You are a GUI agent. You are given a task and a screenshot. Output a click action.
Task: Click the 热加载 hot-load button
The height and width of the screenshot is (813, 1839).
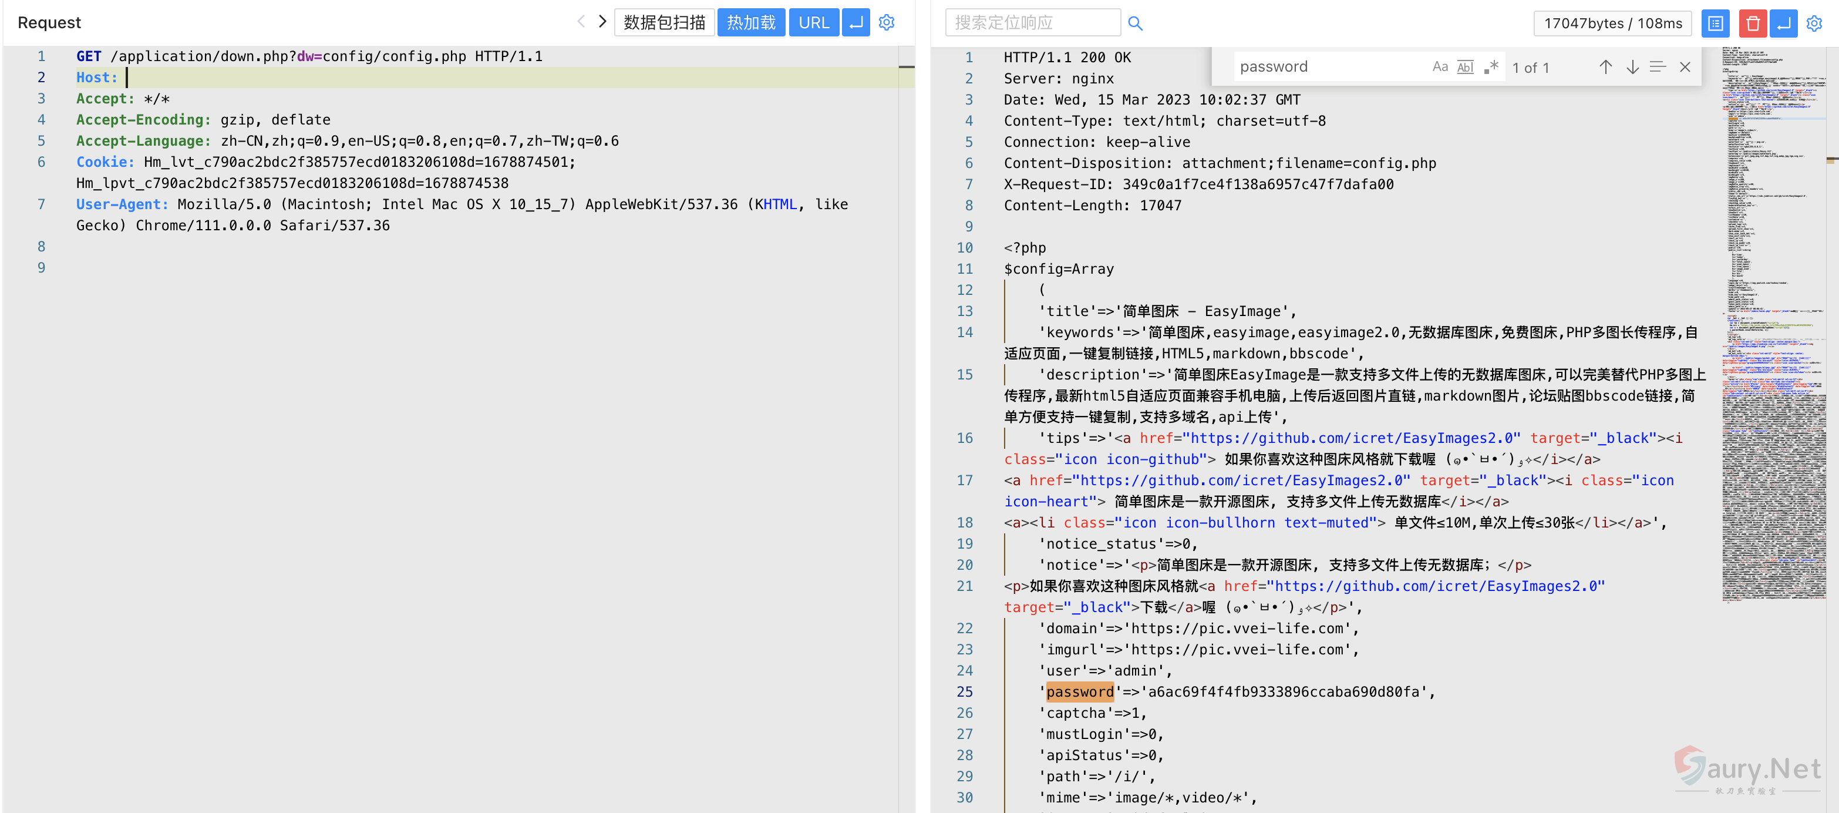pyautogui.click(x=751, y=23)
